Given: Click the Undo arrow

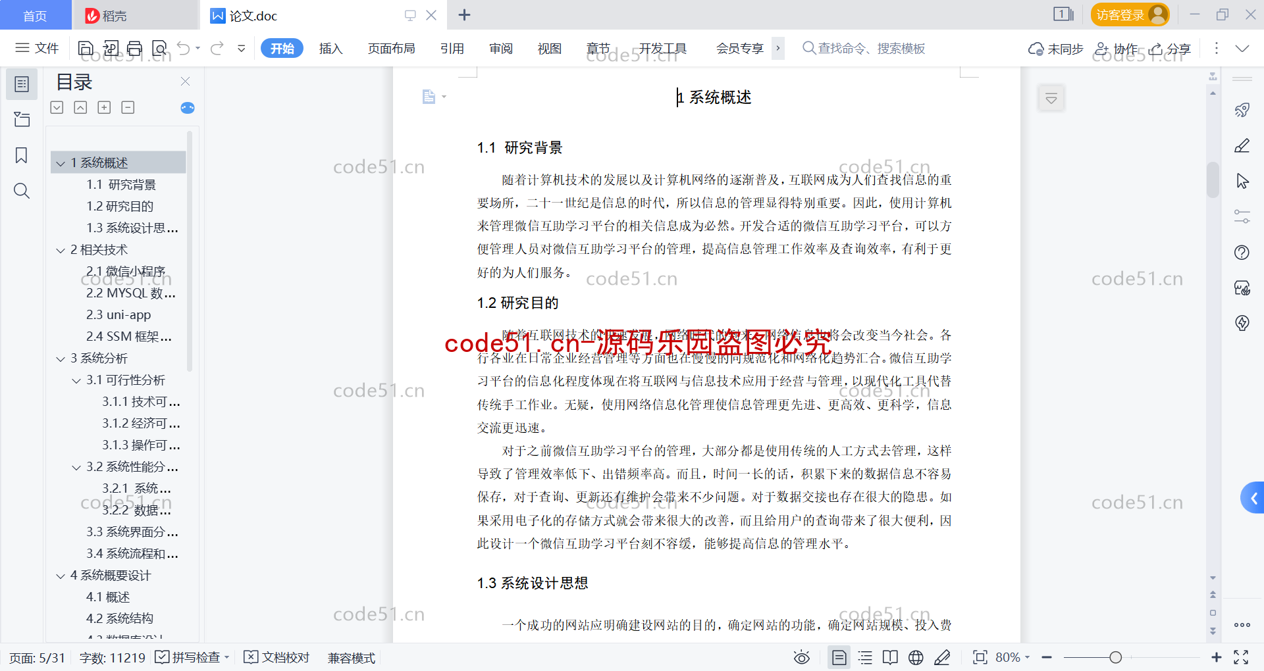Looking at the screenshot, I should tap(184, 48).
